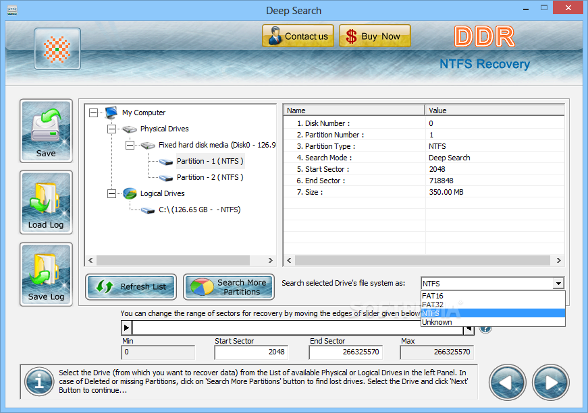The width and height of the screenshot is (588, 413).
Task: Open the file system dropdown arrow
Action: tap(558, 283)
